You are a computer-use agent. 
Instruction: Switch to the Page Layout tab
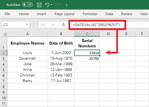point(64,14)
